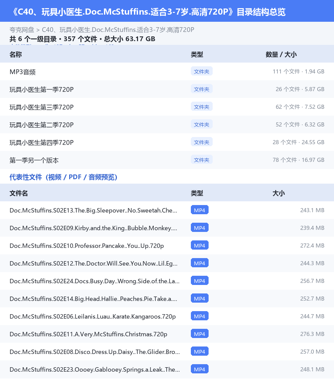Open 玩具小医生第二季720P folder
The image size is (334, 389).
pyautogui.click(x=167, y=125)
